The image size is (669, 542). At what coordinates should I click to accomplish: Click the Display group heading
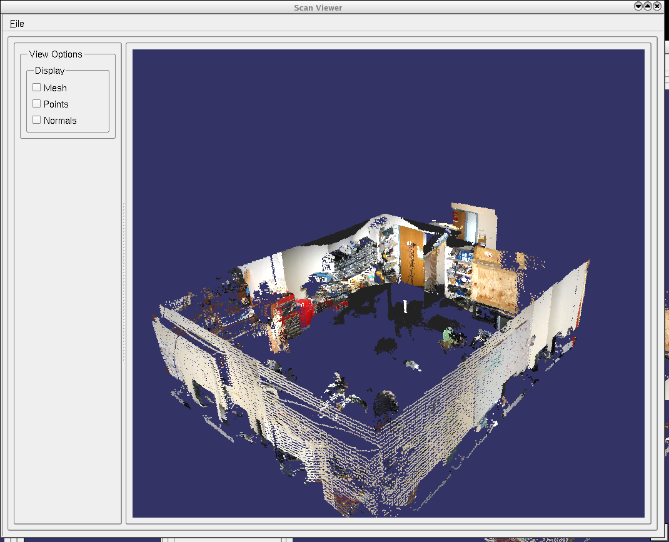pyautogui.click(x=49, y=71)
